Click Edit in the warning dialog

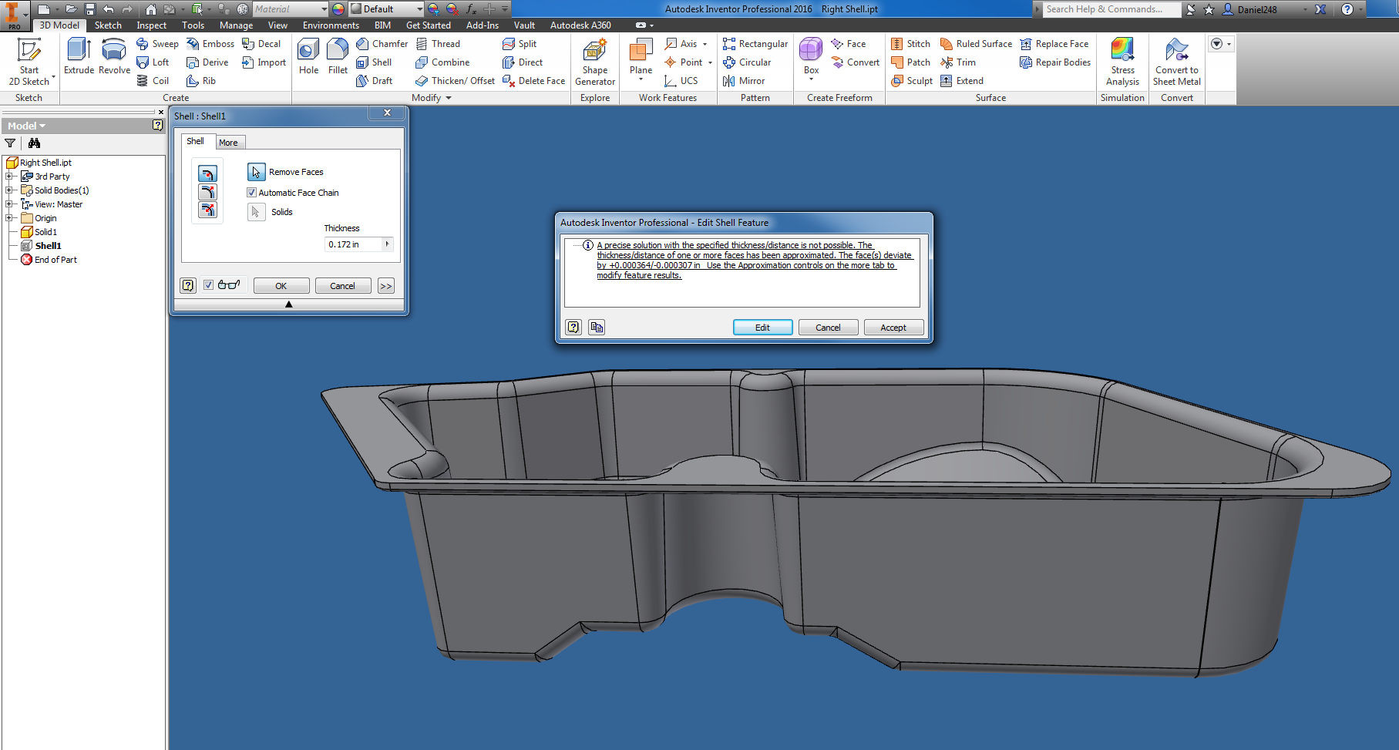click(x=762, y=328)
